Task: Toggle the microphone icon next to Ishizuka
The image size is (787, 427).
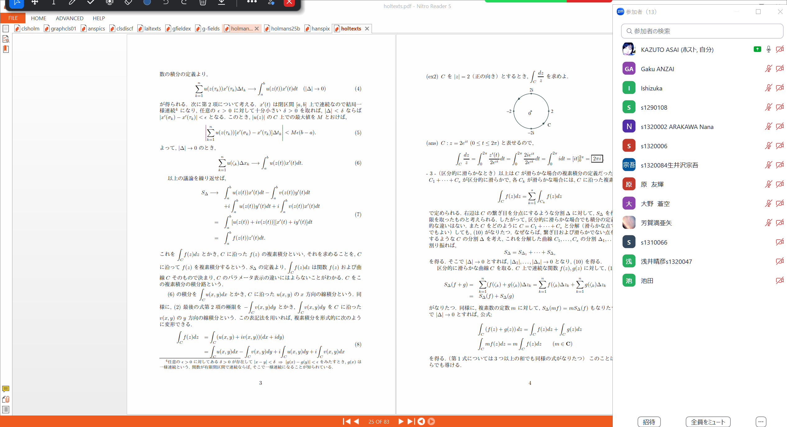Action: [768, 88]
